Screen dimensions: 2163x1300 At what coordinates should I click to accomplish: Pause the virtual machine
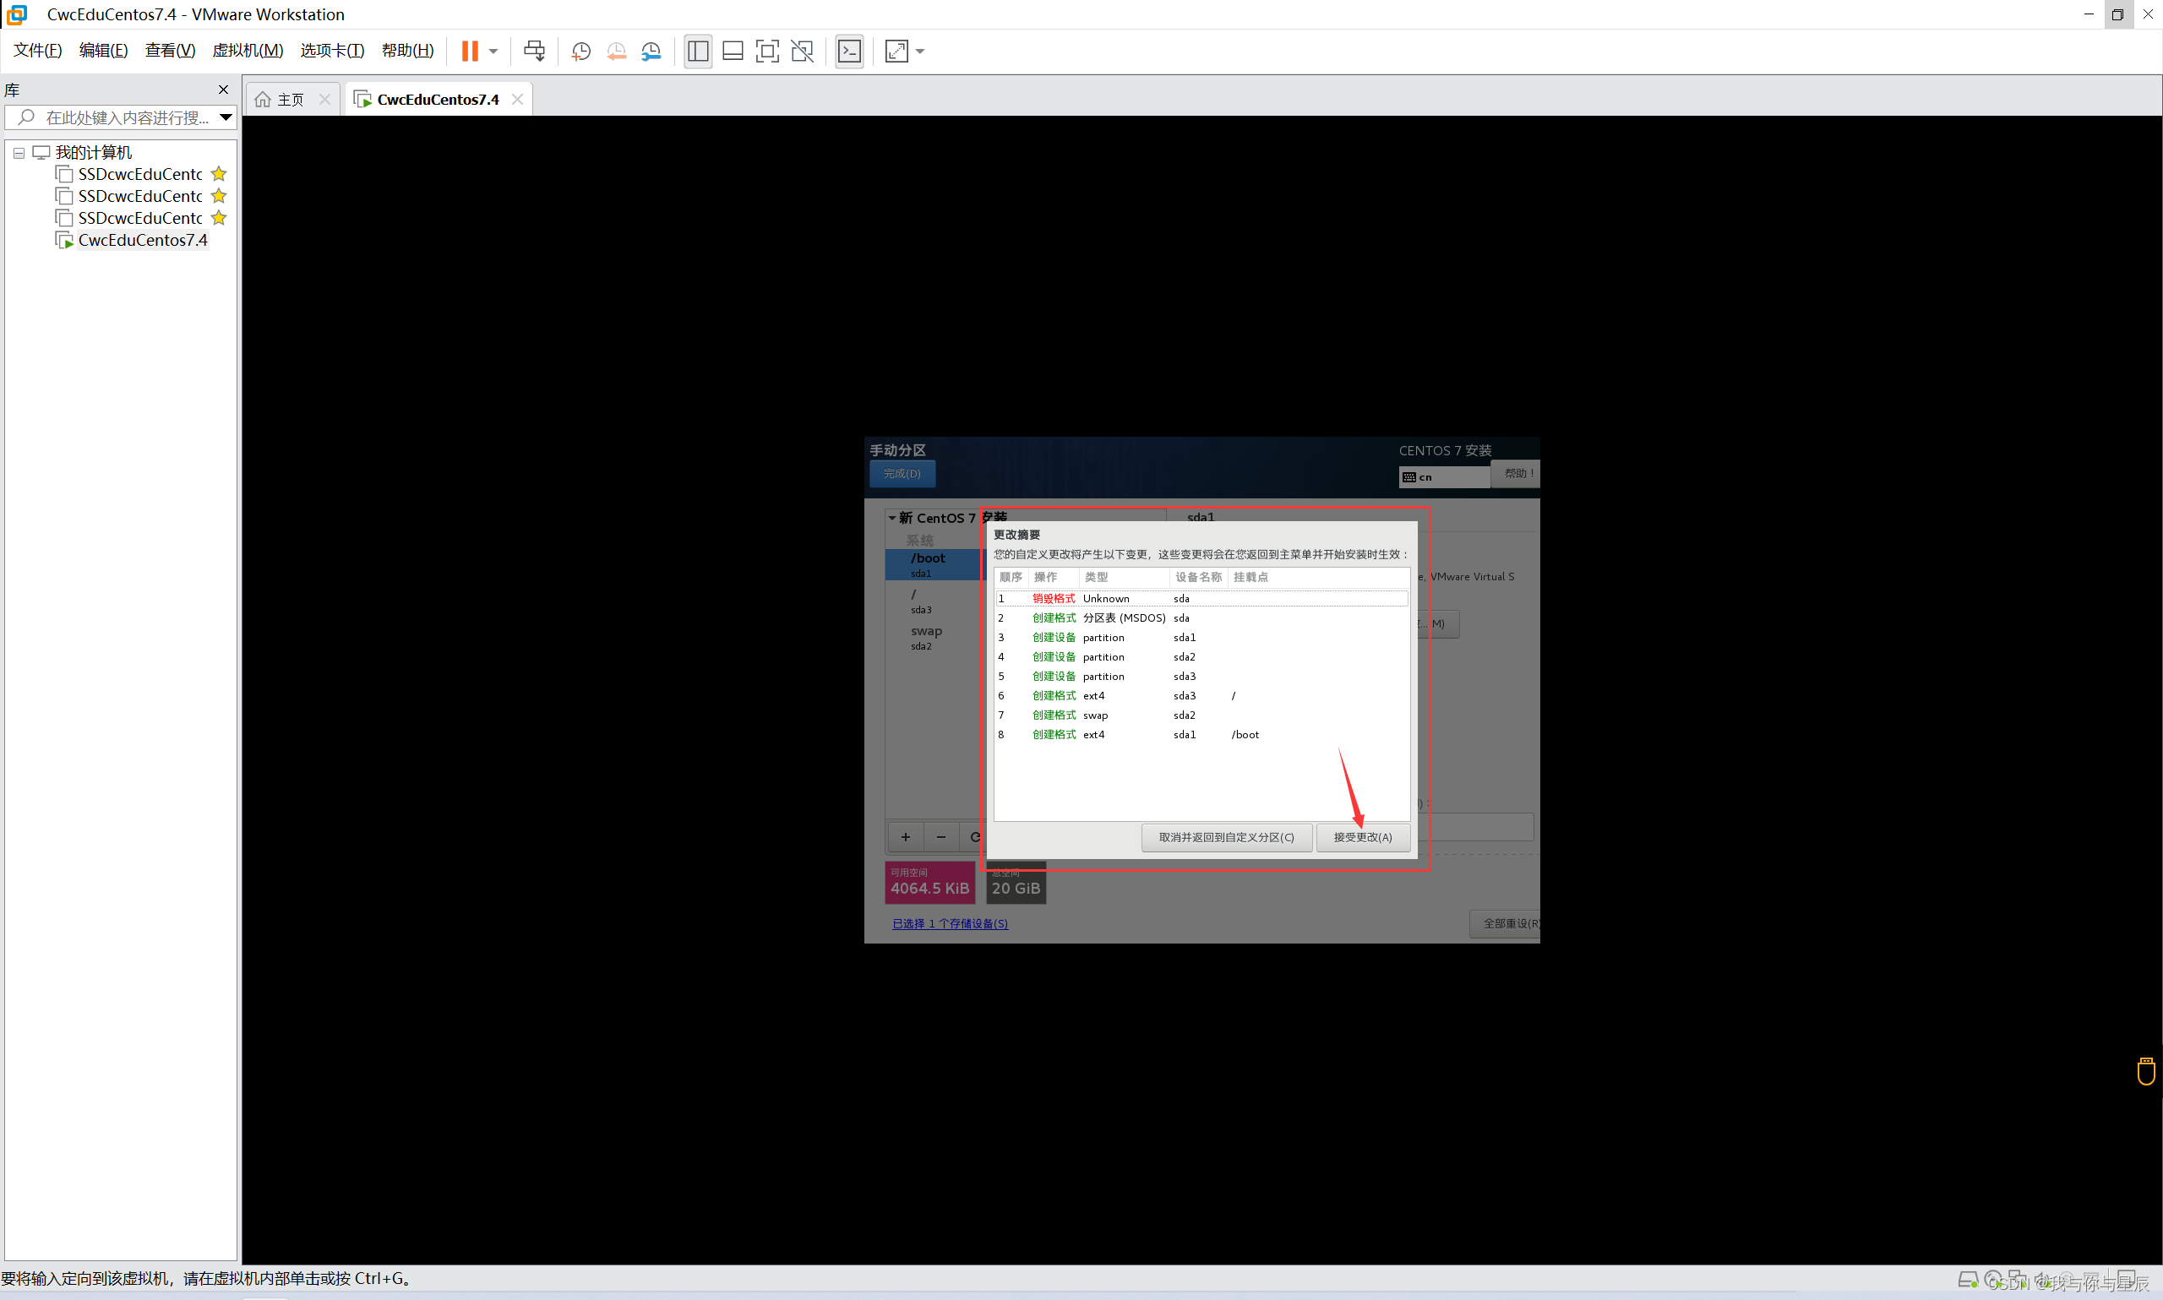[x=470, y=51]
